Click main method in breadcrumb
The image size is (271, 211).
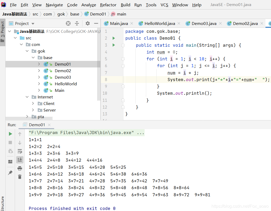[x=119, y=14]
